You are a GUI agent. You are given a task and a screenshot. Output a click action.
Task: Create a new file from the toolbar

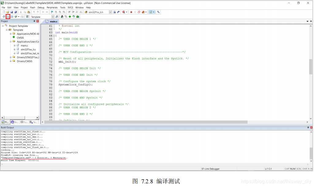click(4, 12)
